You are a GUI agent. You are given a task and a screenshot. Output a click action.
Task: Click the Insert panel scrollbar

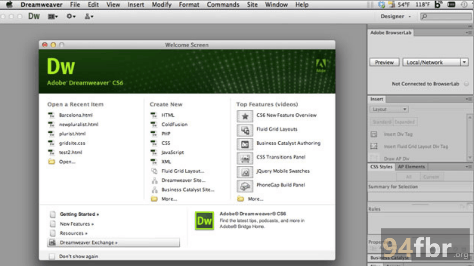471,138
